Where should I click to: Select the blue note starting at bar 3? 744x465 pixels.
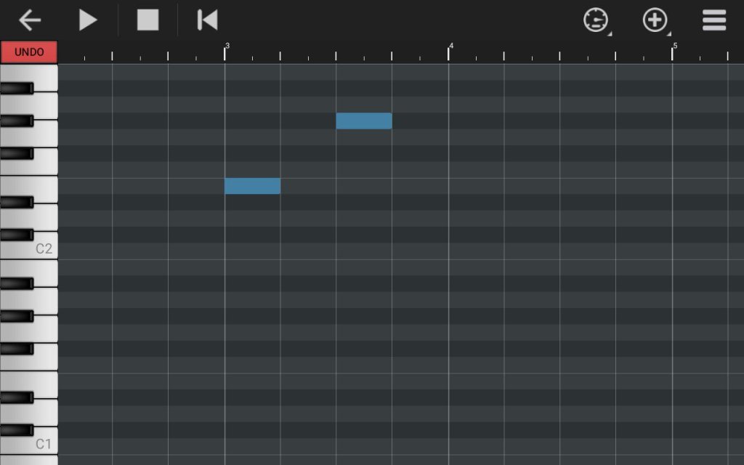[252, 186]
